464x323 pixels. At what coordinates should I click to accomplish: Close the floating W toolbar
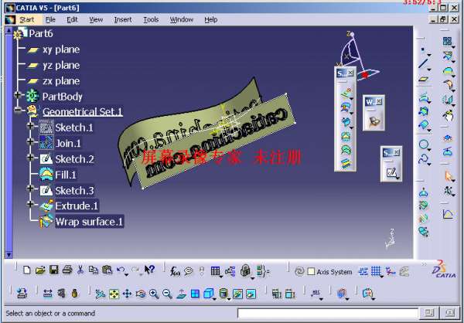[380, 101]
